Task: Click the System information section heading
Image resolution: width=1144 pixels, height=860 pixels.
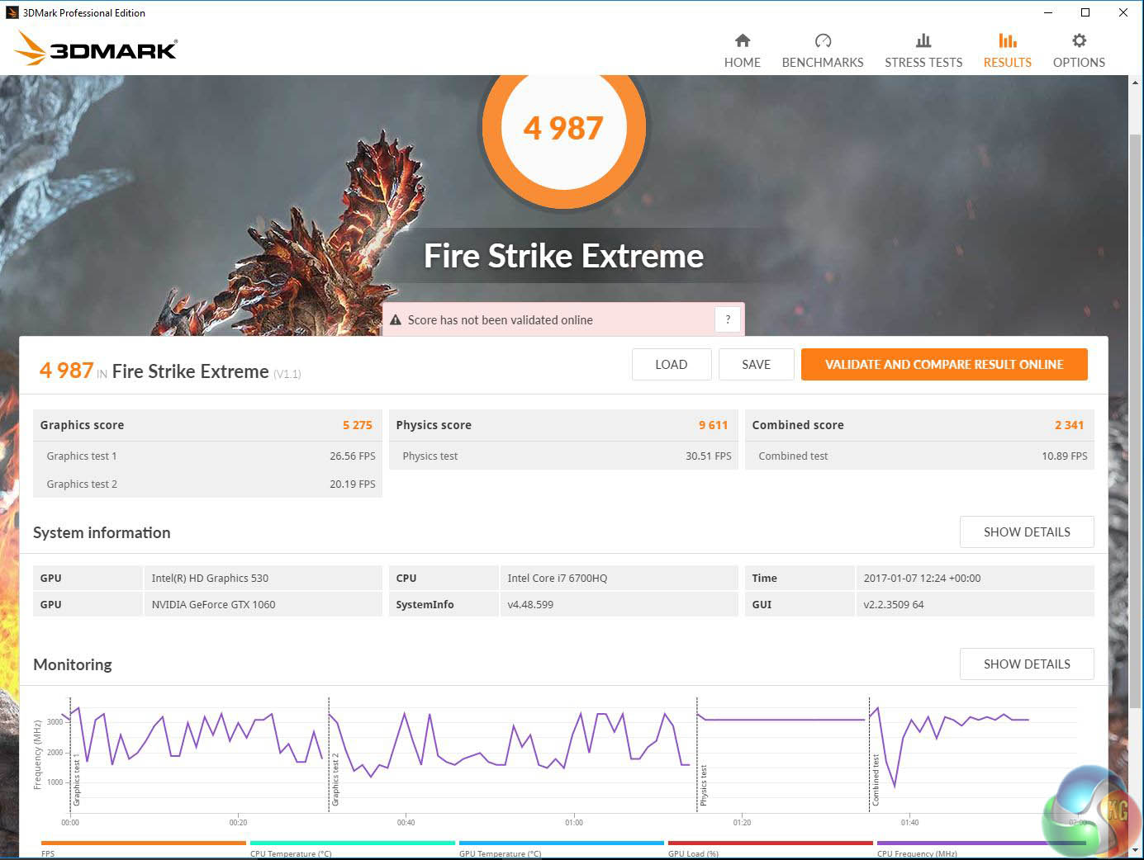Action: [x=102, y=532]
